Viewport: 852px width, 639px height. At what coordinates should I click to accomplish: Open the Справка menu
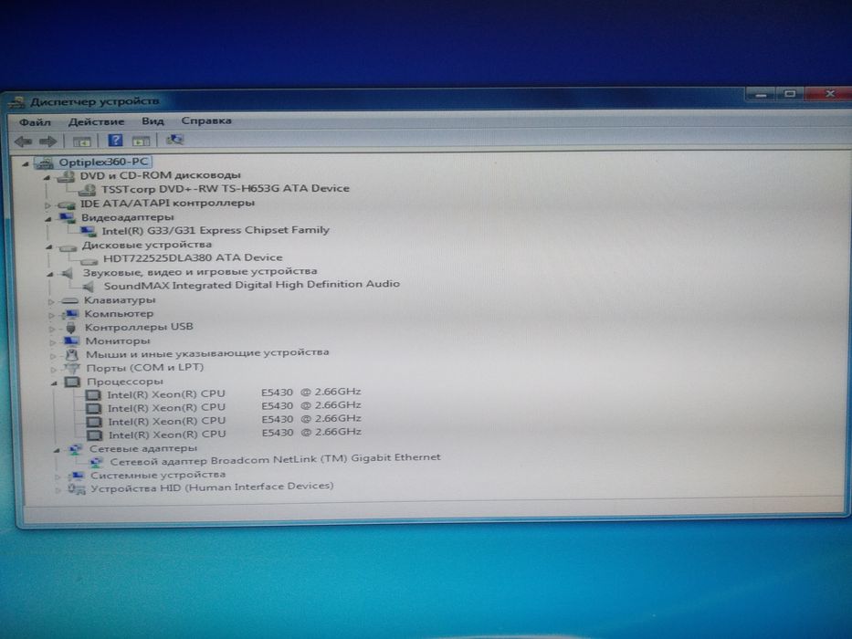coord(206,120)
